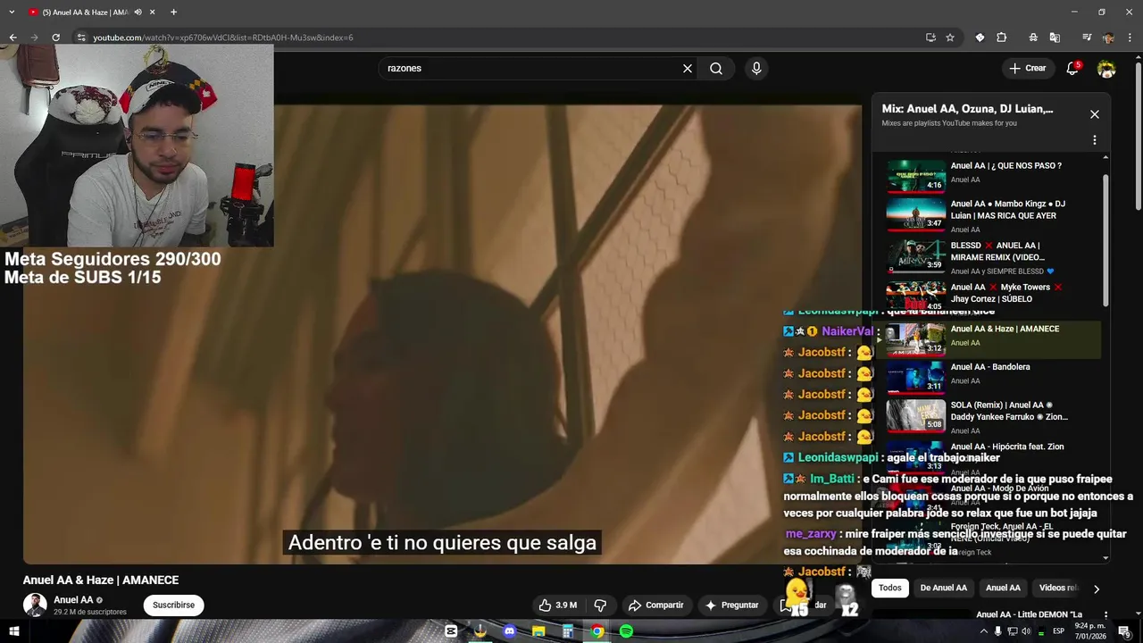Screen dimensions: 1143x643
Task: Open the Windows Start menu
Action: pos(13,631)
